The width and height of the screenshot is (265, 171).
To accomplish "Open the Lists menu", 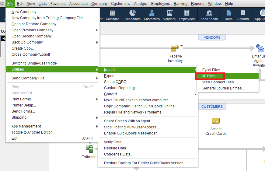I will 43,4.
